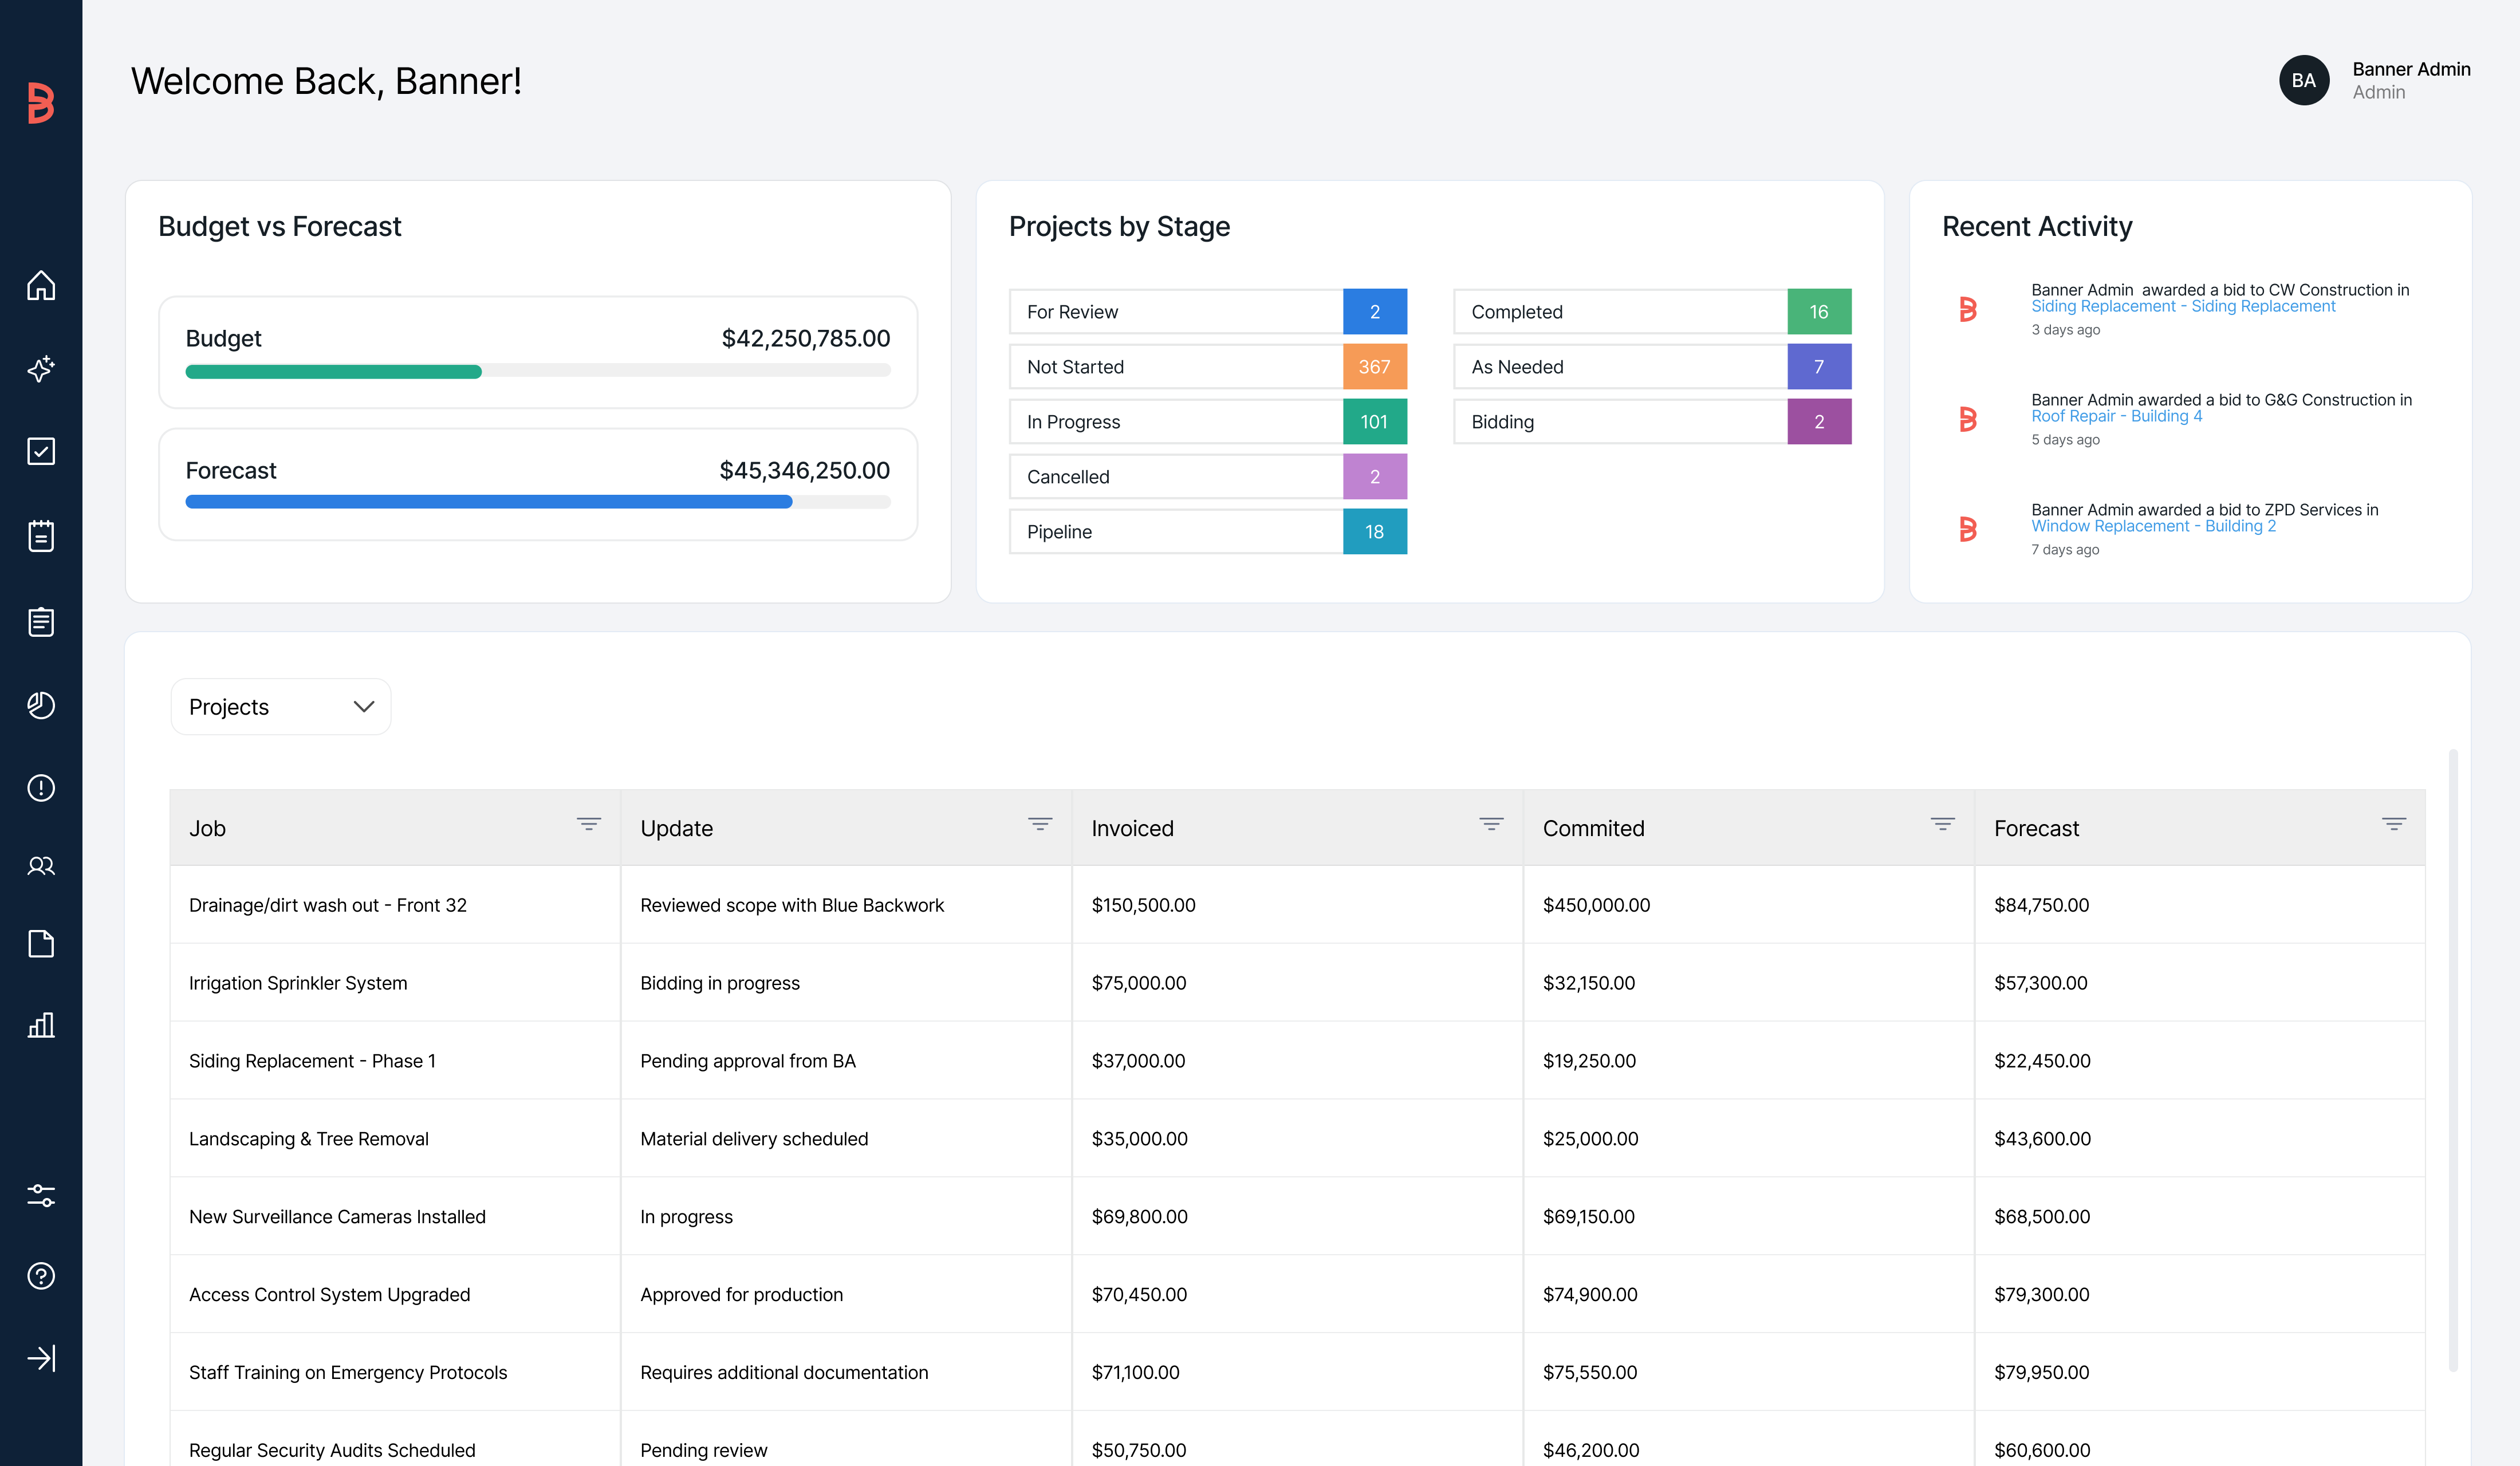The height and width of the screenshot is (1466, 2520).
Task: Open the Forecast column filter menu
Action: (2393, 824)
